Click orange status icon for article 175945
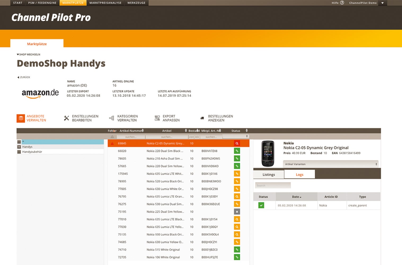 click(x=237, y=174)
